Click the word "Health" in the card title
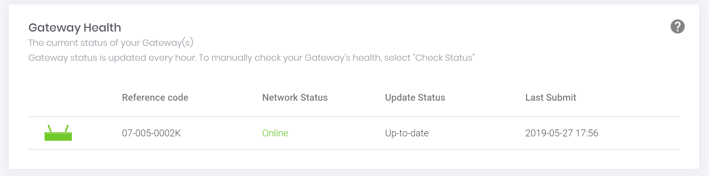Viewport: 709px width, 176px height. click(x=102, y=27)
